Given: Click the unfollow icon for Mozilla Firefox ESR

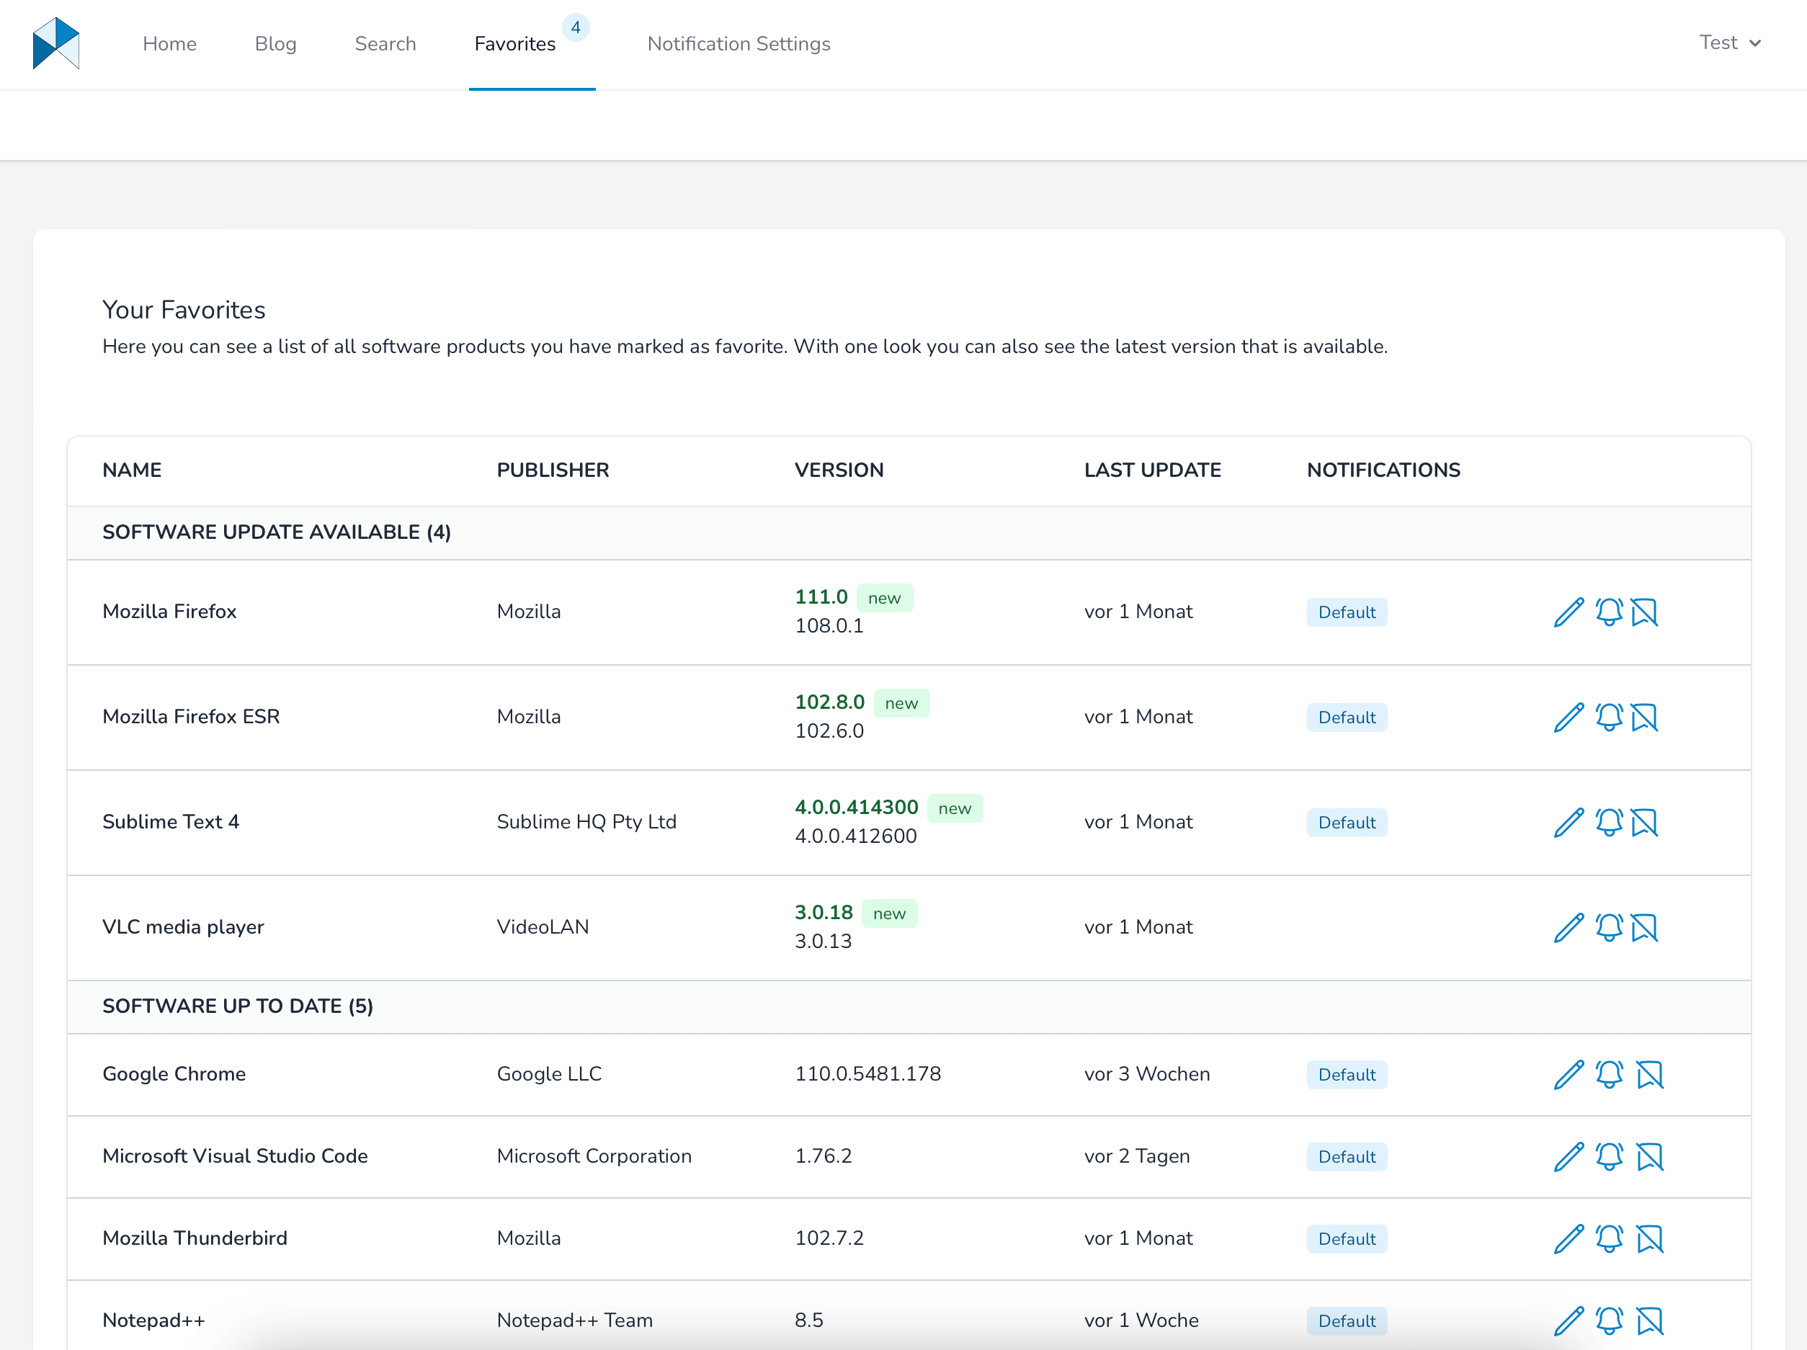Looking at the screenshot, I should [1644, 716].
